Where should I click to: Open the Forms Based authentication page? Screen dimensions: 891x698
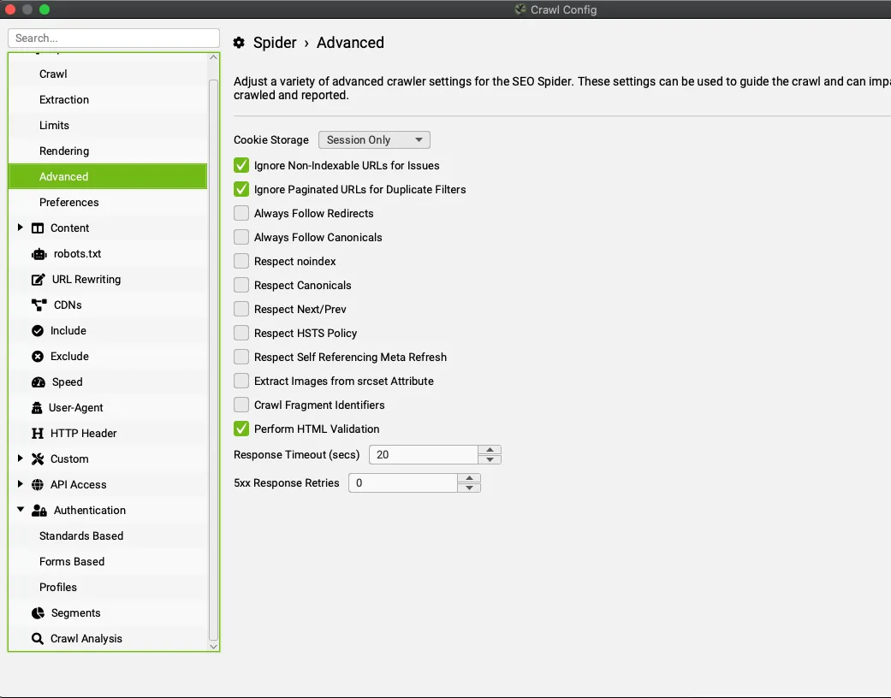(x=72, y=562)
